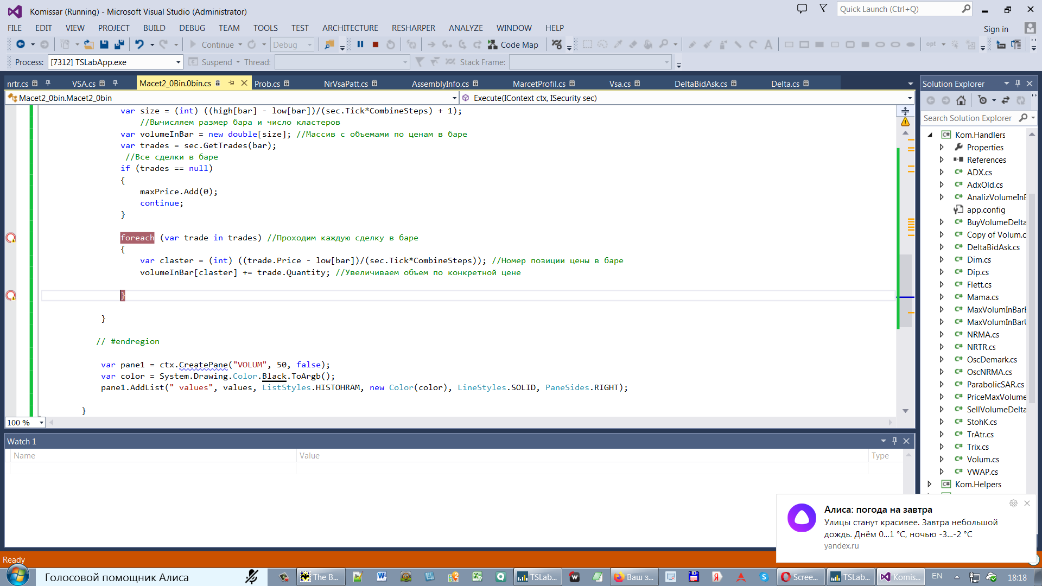
Task: Click the Break All pause button
Action: [x=360, y=44]
